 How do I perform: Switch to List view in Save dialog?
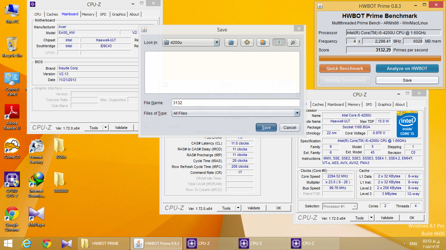[279, 42]
